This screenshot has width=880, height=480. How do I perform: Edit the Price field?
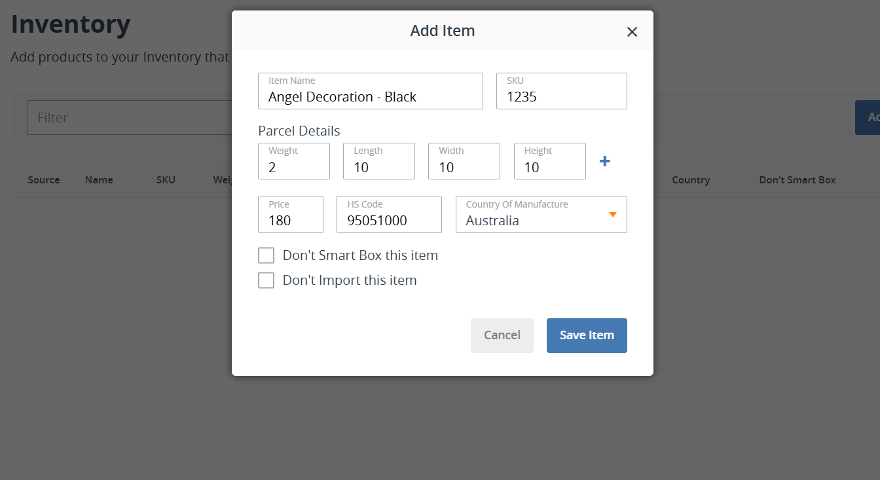(x=291, y=214)
